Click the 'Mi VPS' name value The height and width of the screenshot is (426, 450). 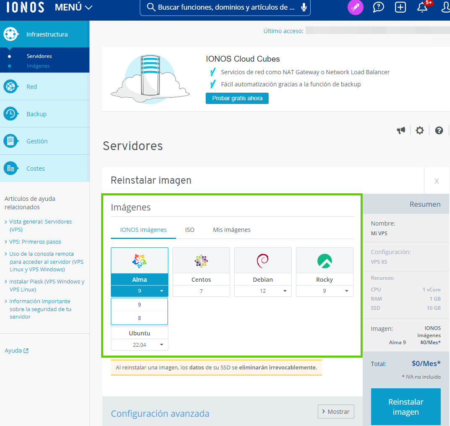tap(379, 234)
